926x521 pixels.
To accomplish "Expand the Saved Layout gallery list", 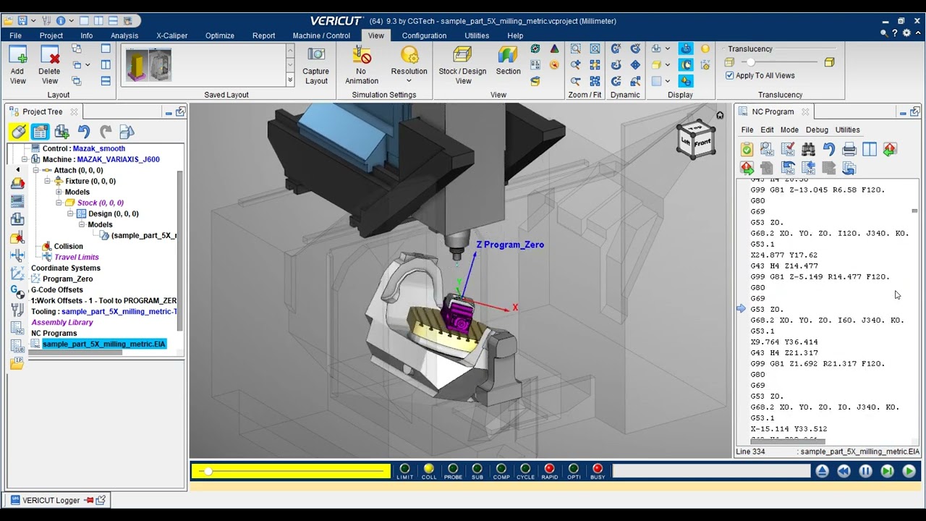I will pos(290,80).
